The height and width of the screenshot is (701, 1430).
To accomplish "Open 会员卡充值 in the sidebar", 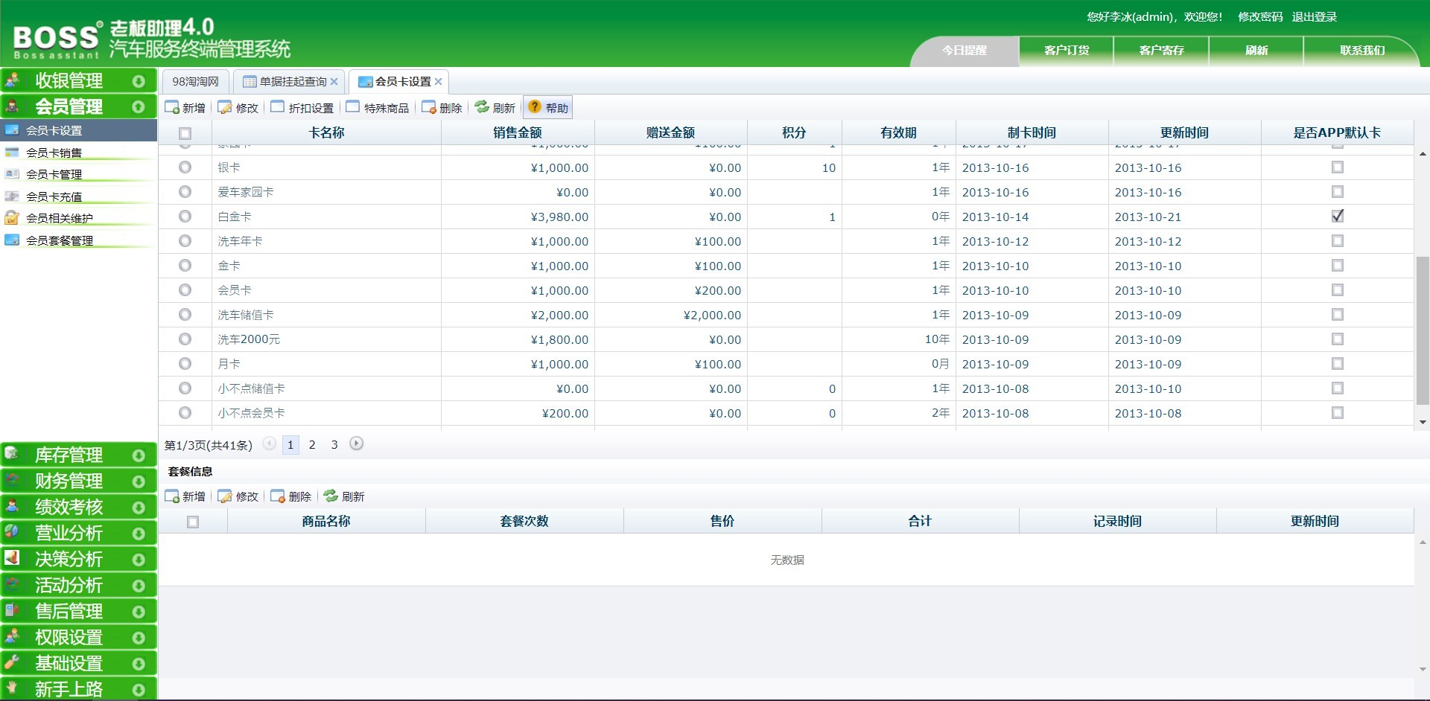I will (78, 196).
